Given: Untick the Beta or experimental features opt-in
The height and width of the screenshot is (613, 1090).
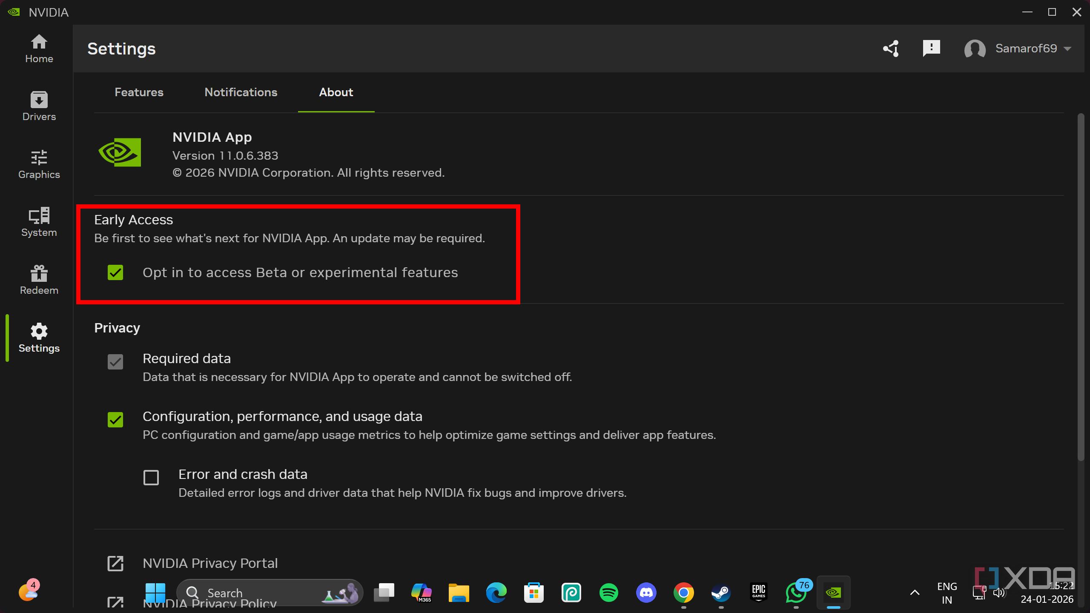Looking at the screenshot, I should [115, 272].
